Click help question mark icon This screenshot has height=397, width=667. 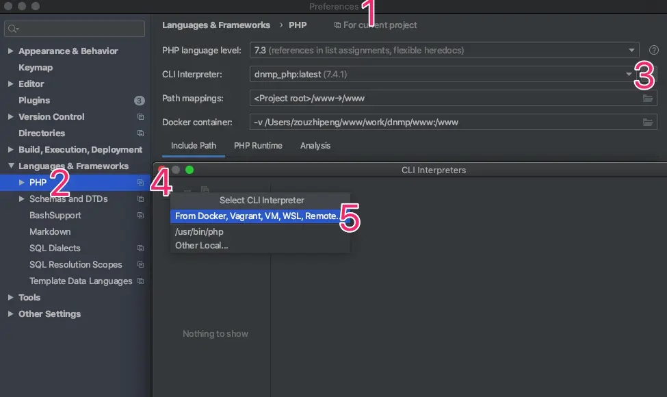coord(654,50)
